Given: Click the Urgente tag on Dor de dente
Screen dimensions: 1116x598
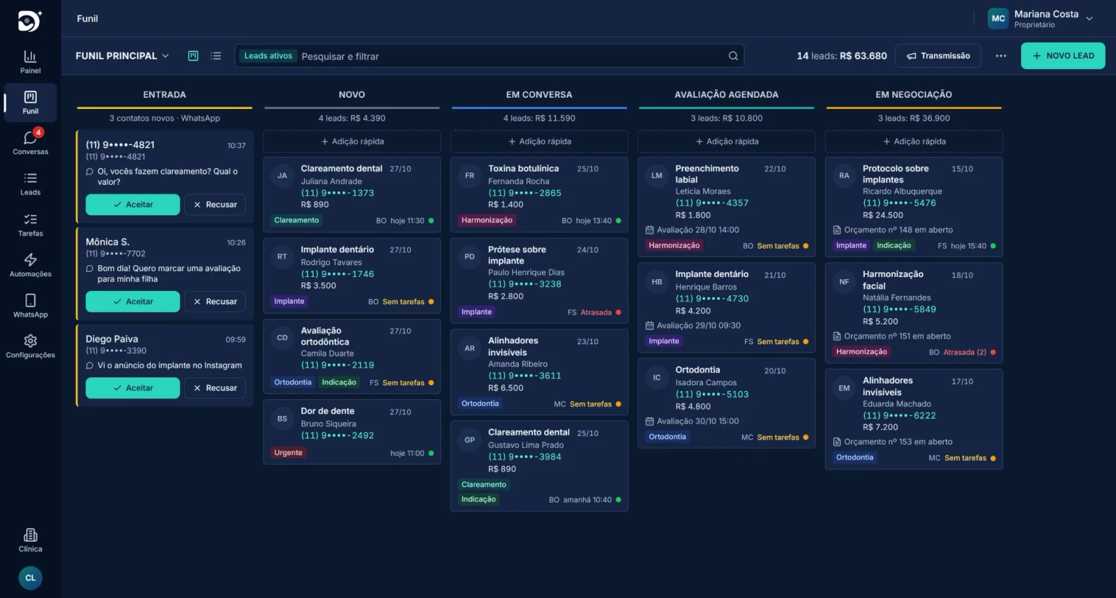Looking at the screenshot, I should (288, 453).
